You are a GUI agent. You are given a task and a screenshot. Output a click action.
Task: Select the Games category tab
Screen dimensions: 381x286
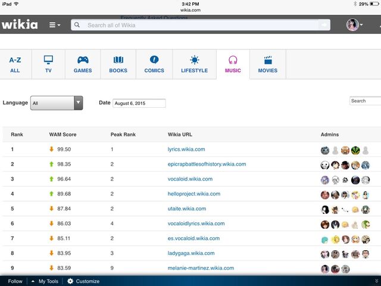[83, 64]
